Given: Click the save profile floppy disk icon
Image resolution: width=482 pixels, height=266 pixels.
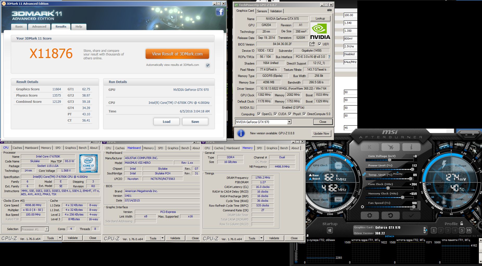Looking at the screenshot, I should [x=469, y=230].
